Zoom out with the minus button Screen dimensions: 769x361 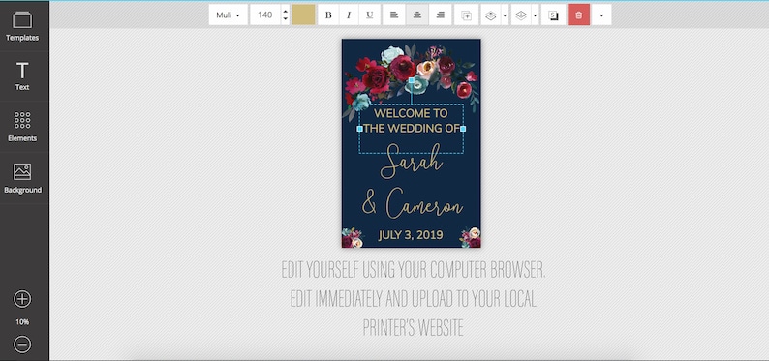tap(22, 345)
